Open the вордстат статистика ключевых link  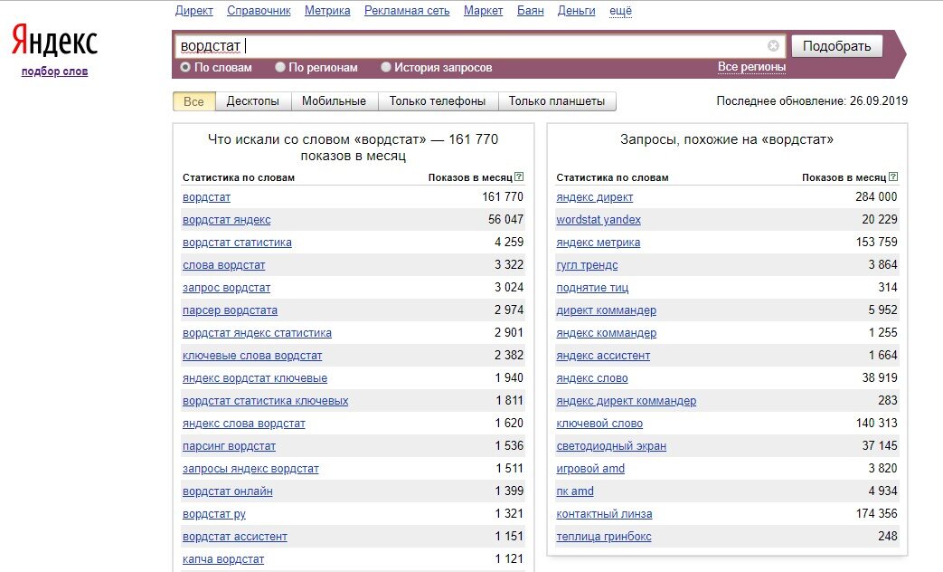point(265,400)
